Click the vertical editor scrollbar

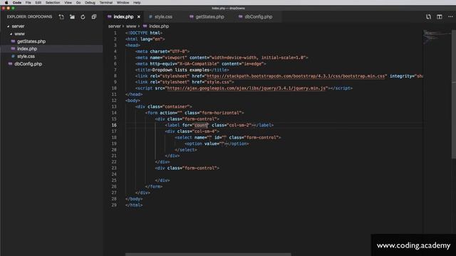(x=454, y=95)
